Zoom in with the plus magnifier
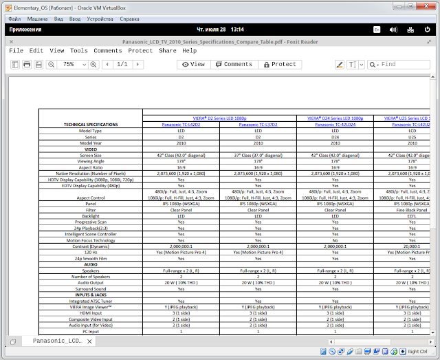 pyautogui.click(x=93, y=65)
